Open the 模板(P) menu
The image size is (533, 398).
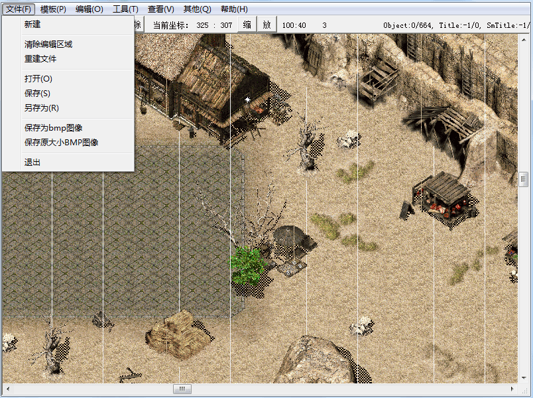tap(53, 9)
